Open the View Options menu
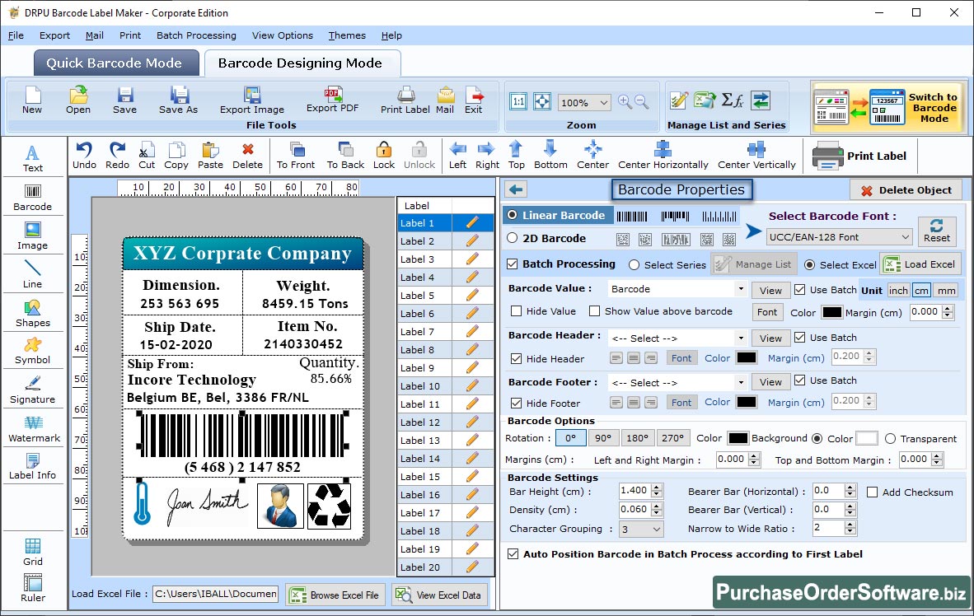974x616 pixels. click(x=282, y=35)
